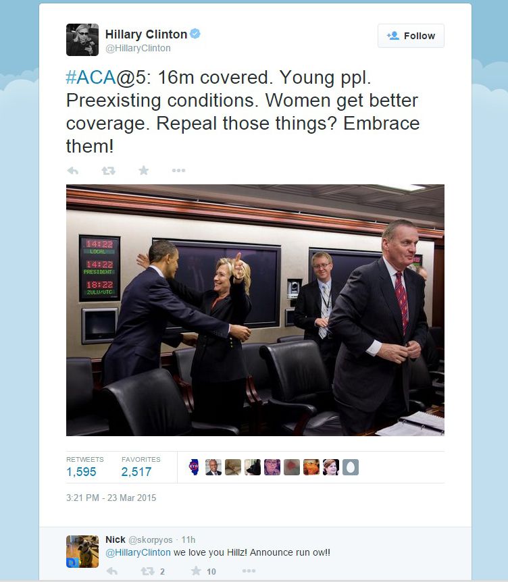Screen dimensions: 508x582
Task: Open Nick's avatar thumbnail
Action: [x=82, y=551]
